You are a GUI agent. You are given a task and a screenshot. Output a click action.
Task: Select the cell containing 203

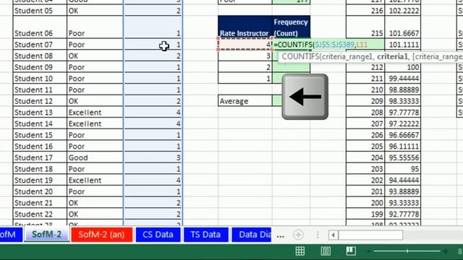click(x=365, y=169)
